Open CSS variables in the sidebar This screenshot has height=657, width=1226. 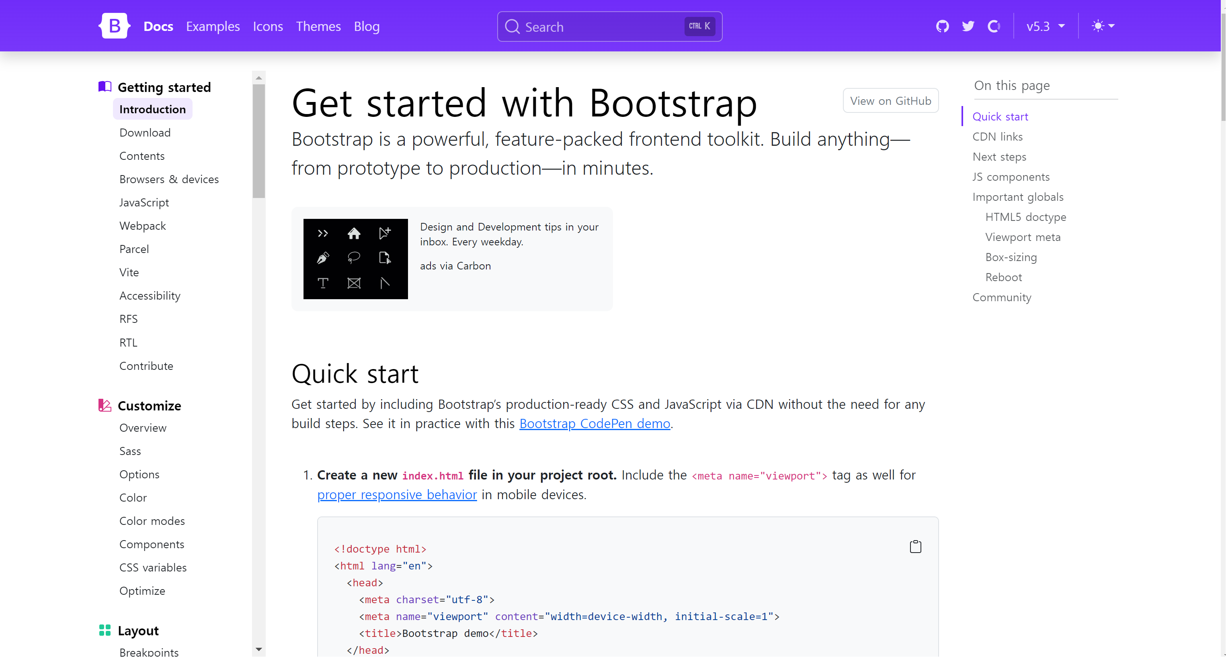tap(153, 567)
